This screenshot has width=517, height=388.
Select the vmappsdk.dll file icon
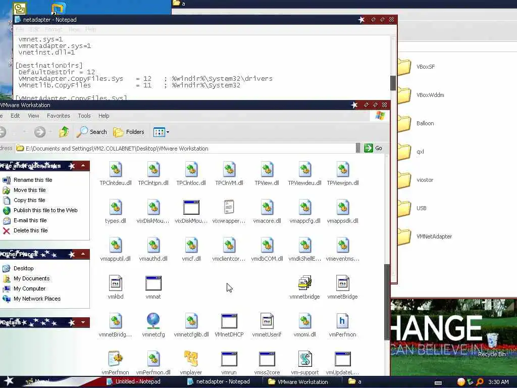point(343,207)
